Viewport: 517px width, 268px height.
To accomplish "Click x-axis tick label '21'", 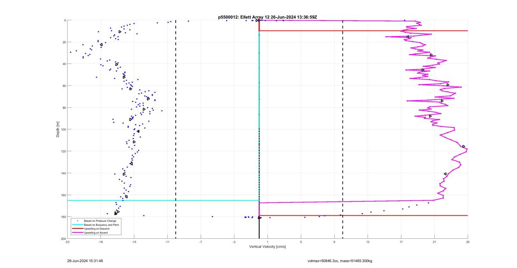I will 434,242.
